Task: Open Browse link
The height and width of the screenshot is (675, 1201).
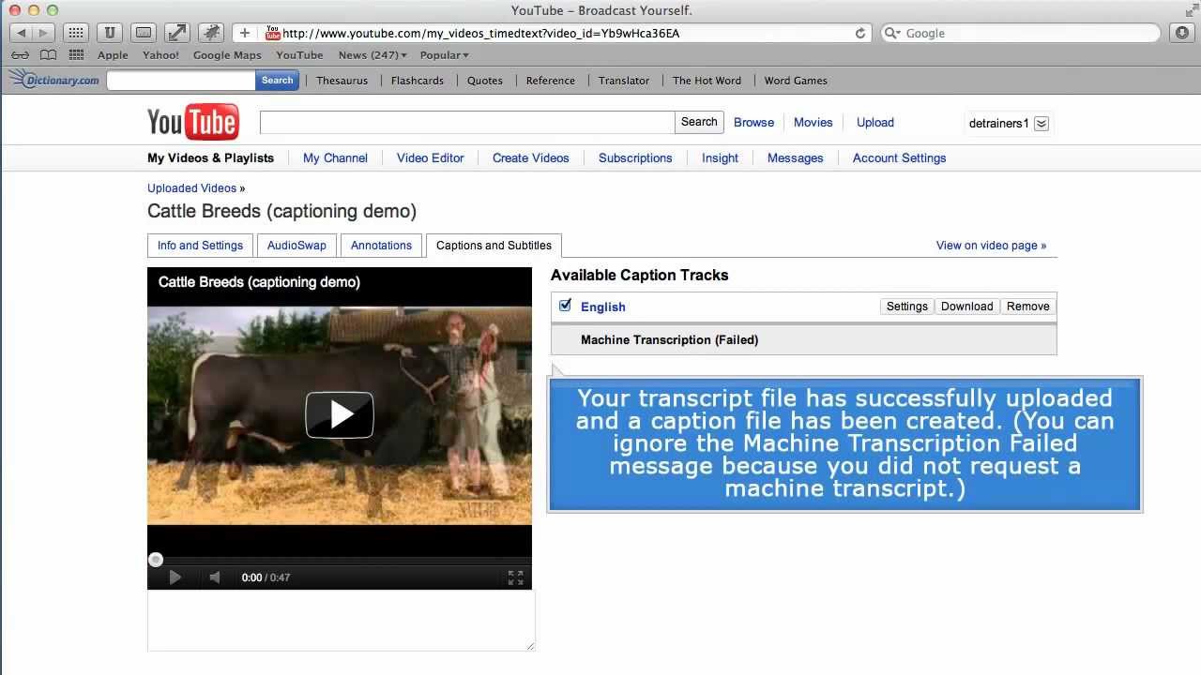Action: (753, 122)
